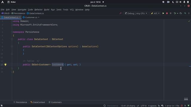This screenshot has width=191, height=107.
Task: Open the Help menu
Action: coord(87,10)
